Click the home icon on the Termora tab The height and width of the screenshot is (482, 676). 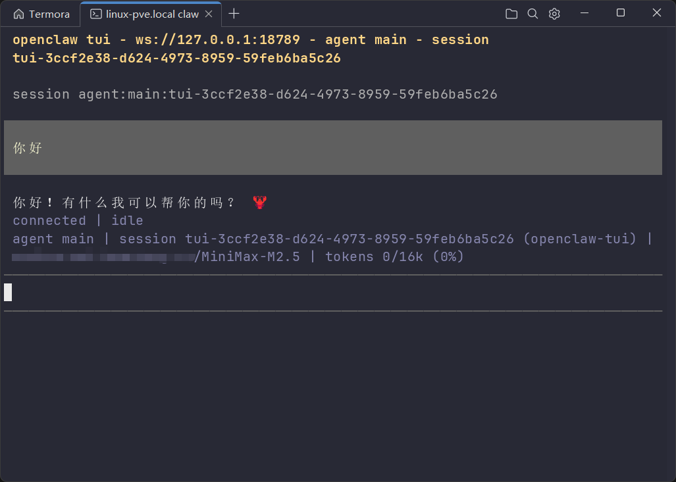click(x=18, y=13)
